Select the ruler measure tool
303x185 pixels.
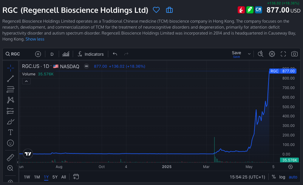tap(10, 157)
